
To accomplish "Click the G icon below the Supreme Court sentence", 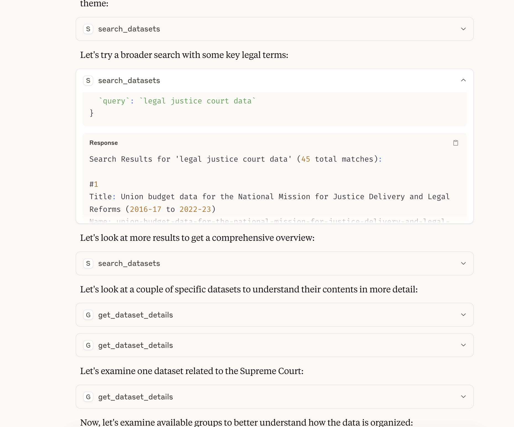I will (88, 397).
